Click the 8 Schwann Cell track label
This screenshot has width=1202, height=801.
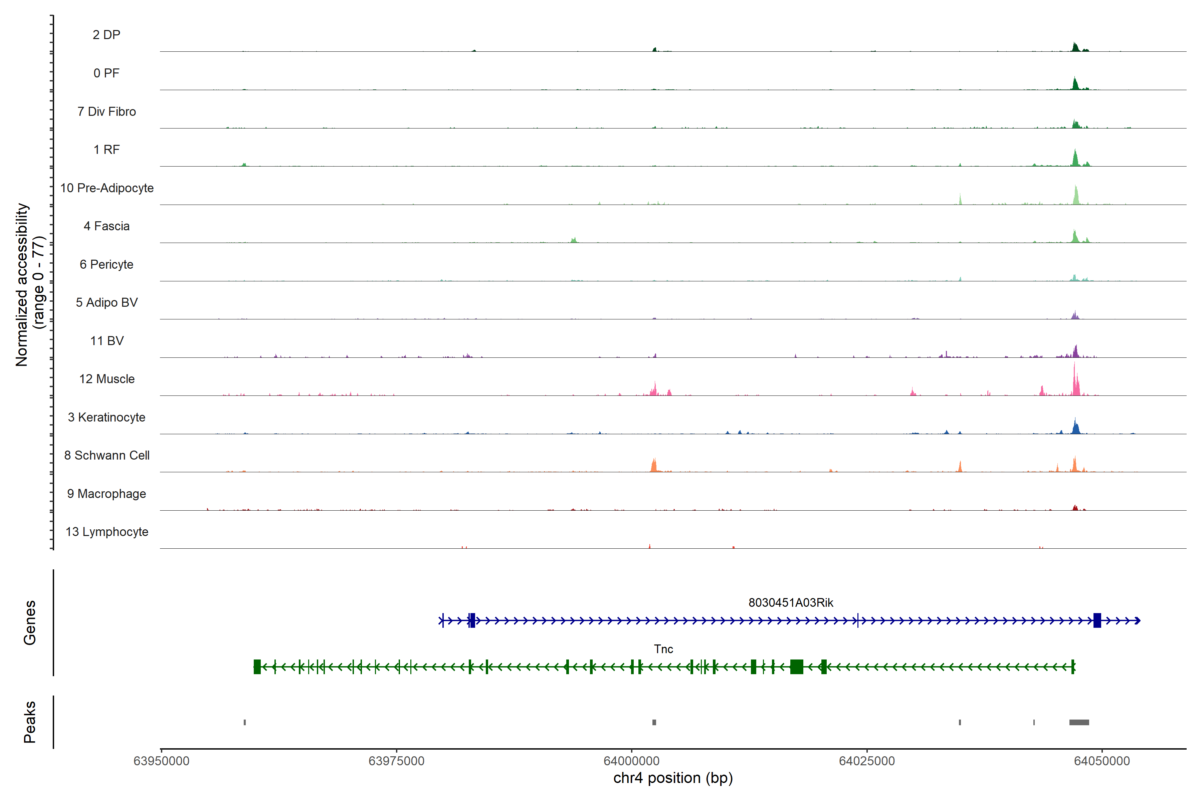107,455
